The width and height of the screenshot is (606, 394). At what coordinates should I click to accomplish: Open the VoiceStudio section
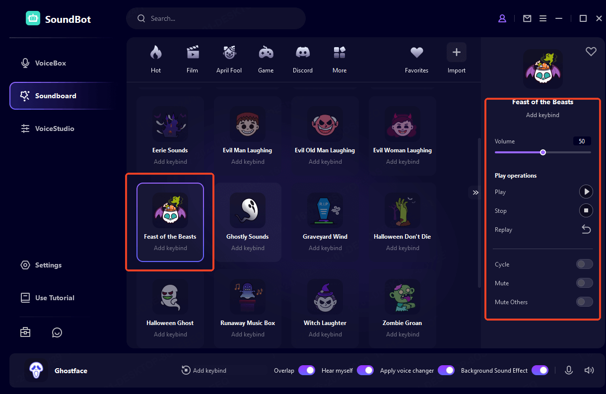[x=54, y=129]
